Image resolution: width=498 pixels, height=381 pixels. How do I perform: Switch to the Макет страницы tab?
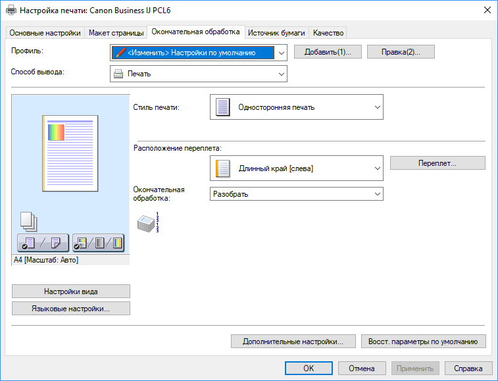116,33
